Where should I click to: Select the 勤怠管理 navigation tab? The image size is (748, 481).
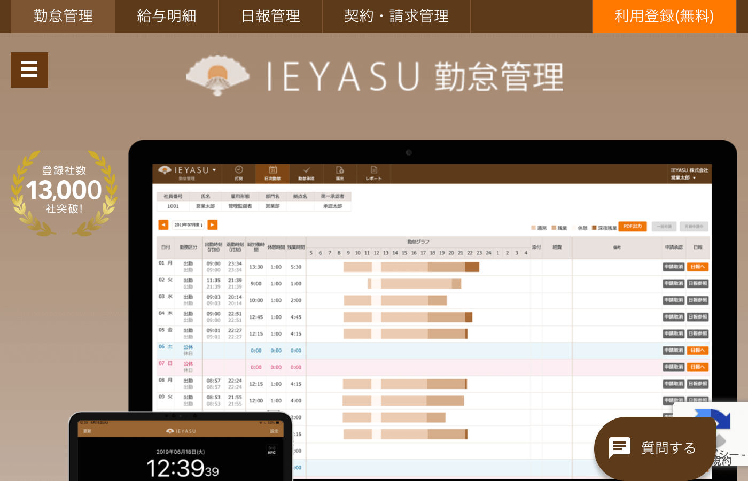(63, 17)
